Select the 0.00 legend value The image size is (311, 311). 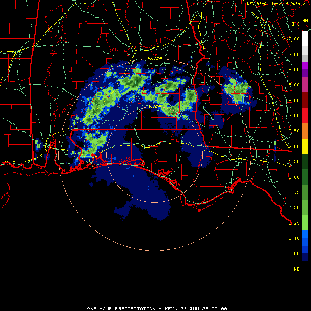[x=294, y=254]
